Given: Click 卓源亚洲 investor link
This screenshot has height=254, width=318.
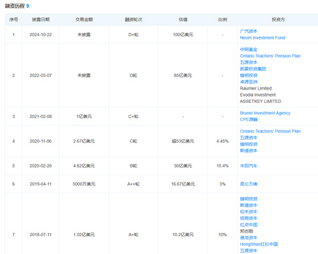Looking at the screenshot, I should pyautogui.click(x=249, y=82).
